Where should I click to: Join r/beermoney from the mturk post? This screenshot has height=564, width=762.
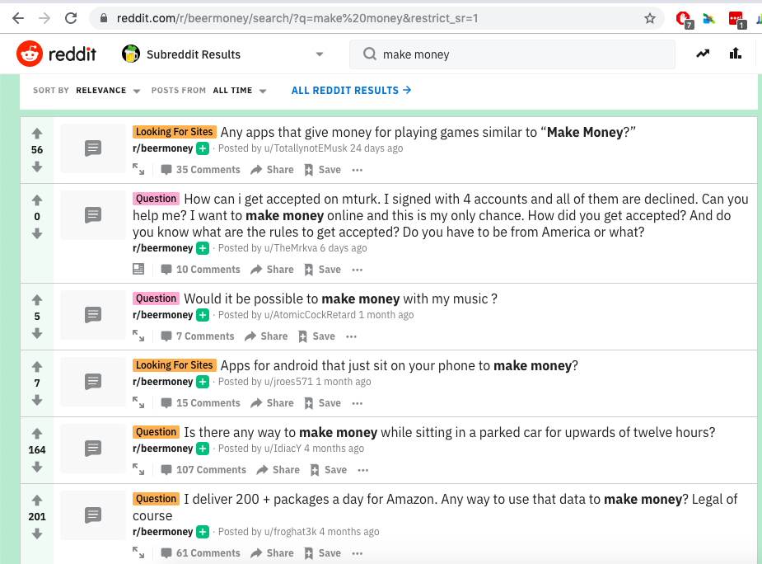click(x=203, y=248)
